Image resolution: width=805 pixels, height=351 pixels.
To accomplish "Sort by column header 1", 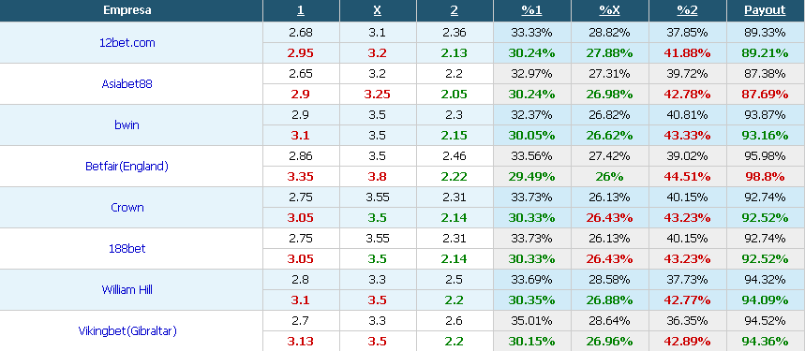I will pyautogui.click(x=301, y=10).
